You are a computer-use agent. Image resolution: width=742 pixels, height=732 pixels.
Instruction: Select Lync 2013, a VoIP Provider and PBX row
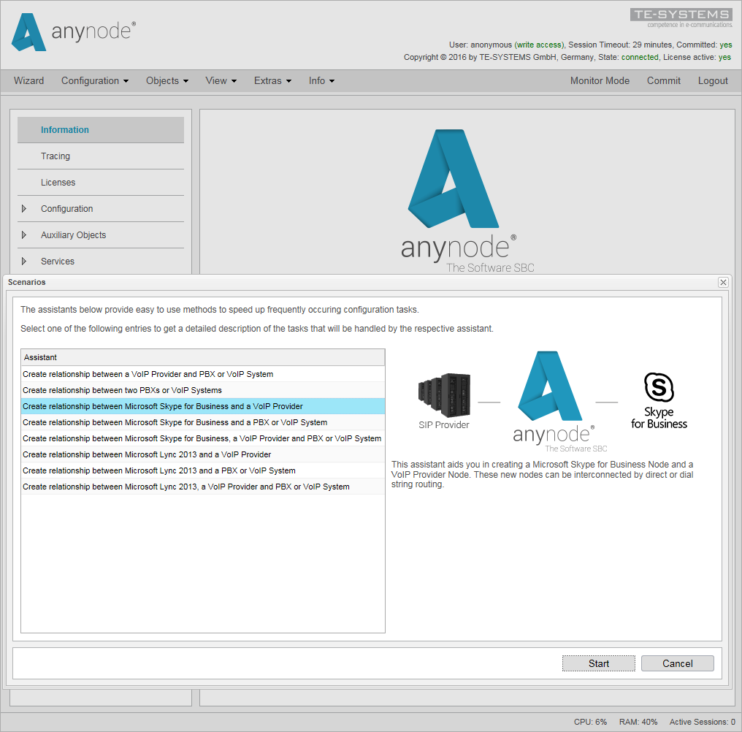[203, 487]
